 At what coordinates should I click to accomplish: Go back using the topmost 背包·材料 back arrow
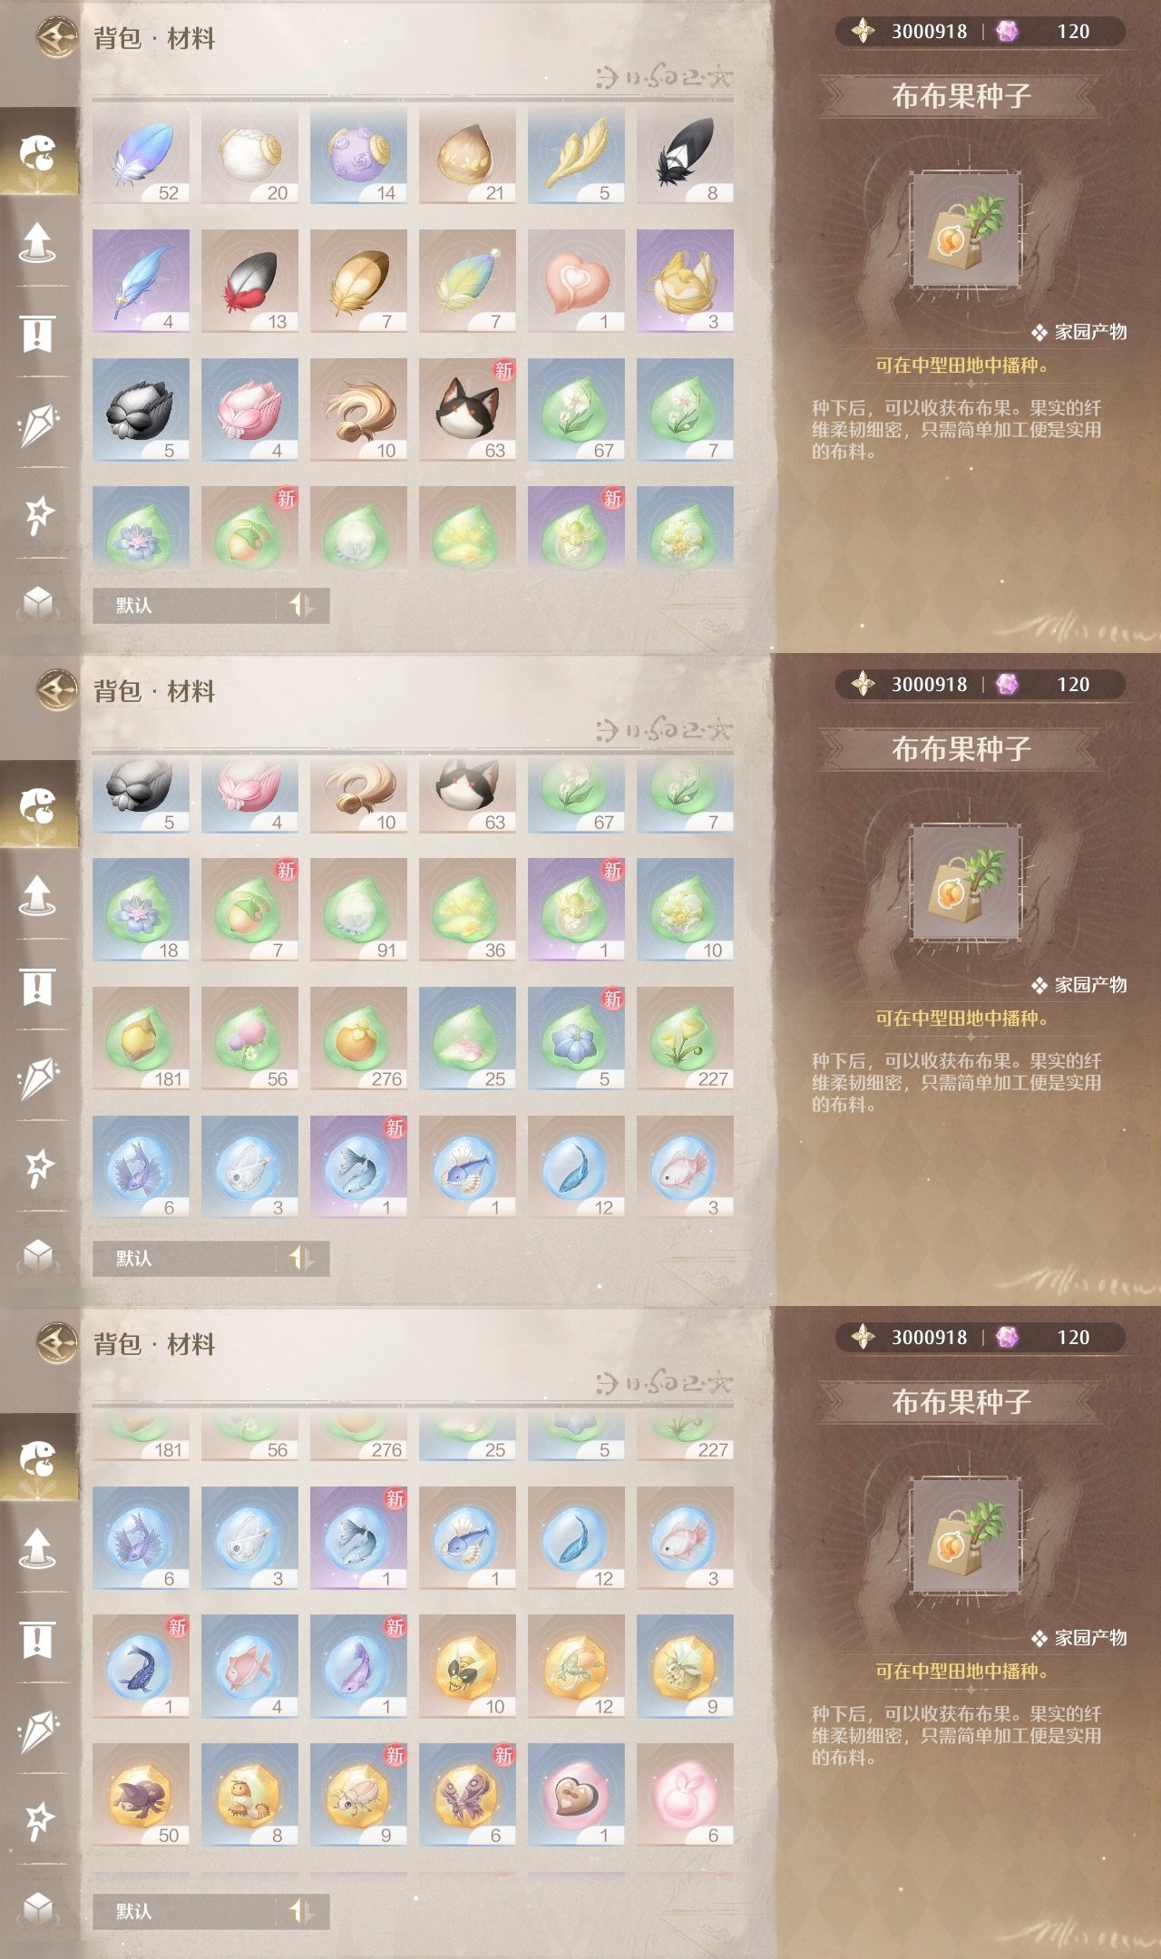click(x=56, y=38)
